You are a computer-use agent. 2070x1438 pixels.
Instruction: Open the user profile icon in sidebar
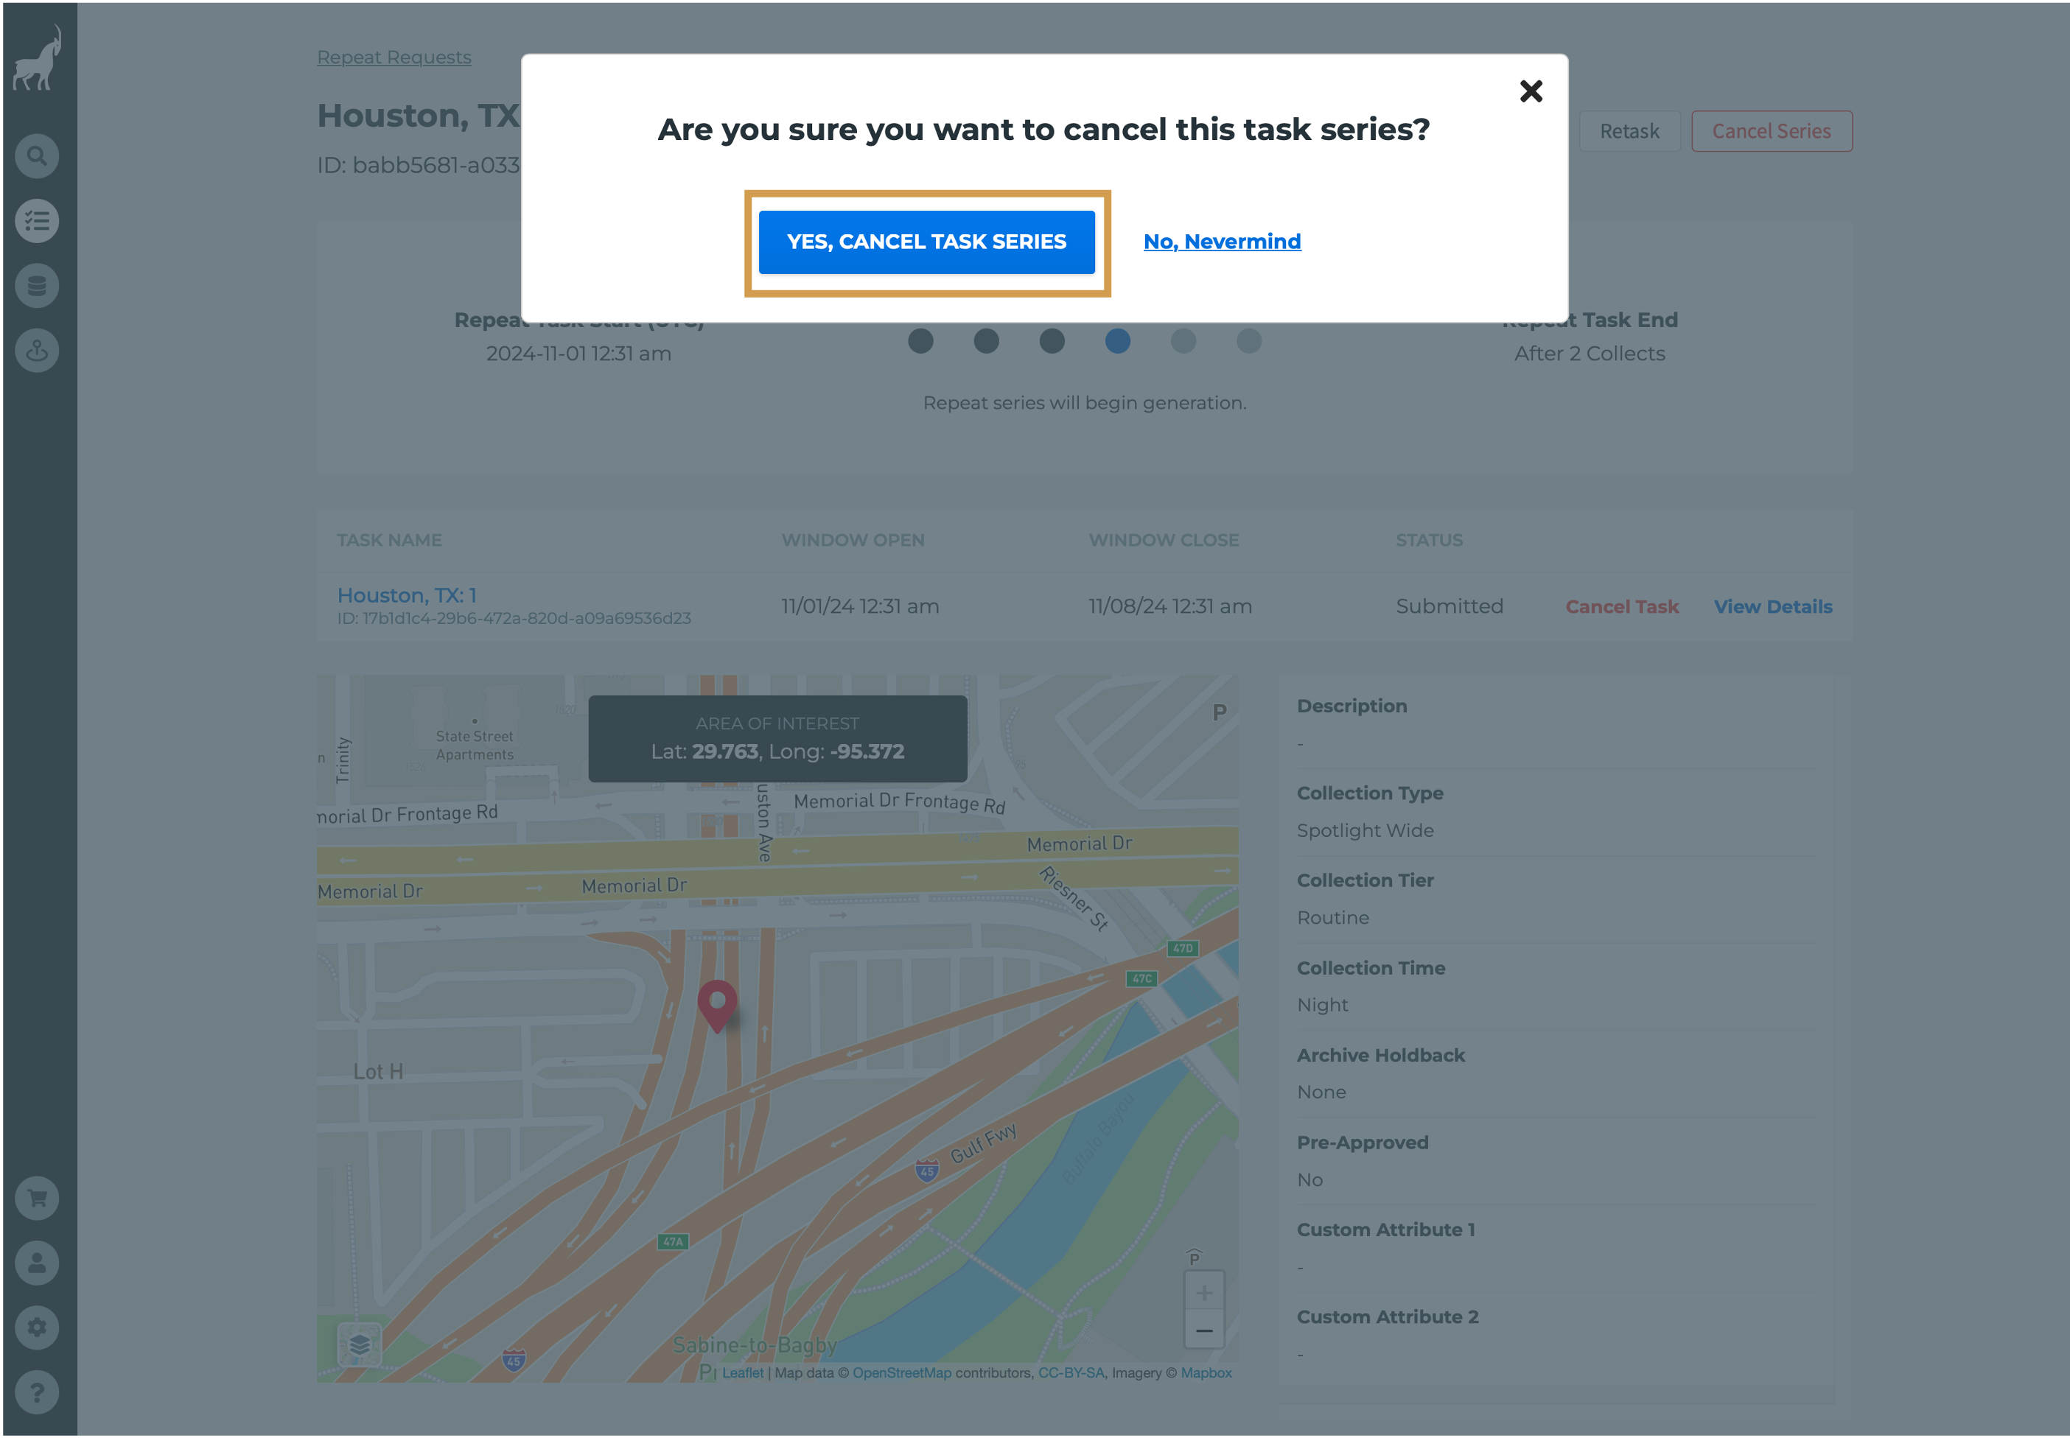(x=37, y=1263)
